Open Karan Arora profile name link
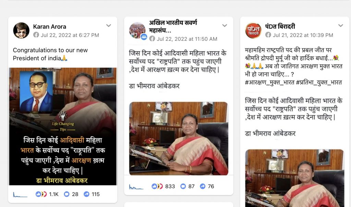Screen dimensions: 351x207 point(50,27)
